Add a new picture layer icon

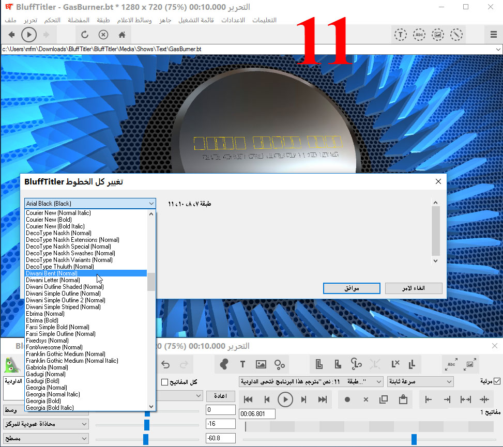pyautogui.click(x=261, y=364)
